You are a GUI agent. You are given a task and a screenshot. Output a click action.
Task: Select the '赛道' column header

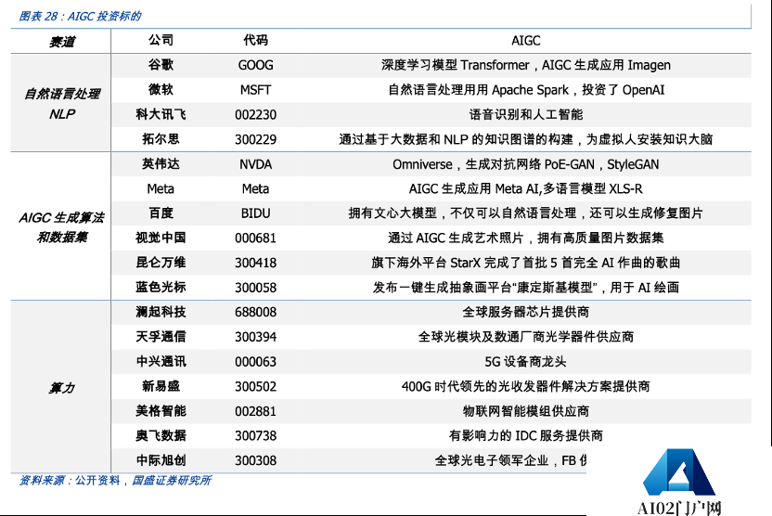click(62, 42)
